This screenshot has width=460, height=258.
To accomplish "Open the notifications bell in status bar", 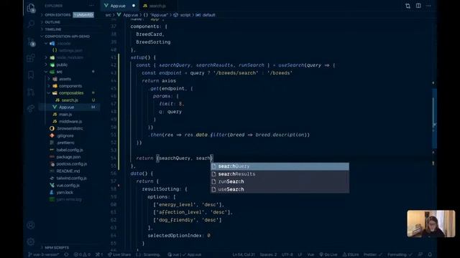I will point(430,254).
